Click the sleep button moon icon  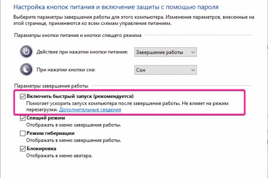click(26, 70)
